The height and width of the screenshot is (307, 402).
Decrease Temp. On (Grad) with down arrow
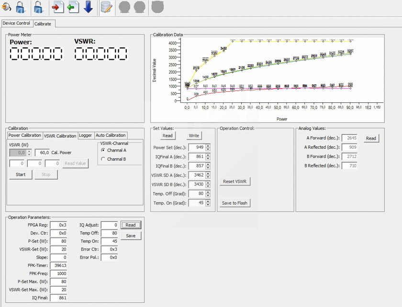[208, 205]
